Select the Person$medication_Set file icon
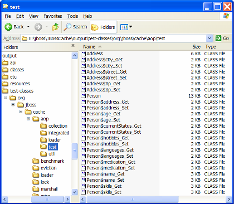The image size is (234, 204). pyautogui.click(x=84, y=168)
